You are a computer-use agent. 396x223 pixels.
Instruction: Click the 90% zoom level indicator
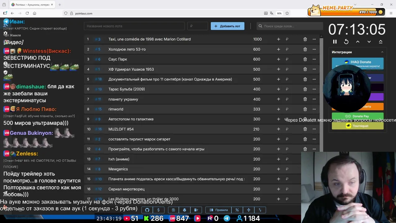click(x=279, y=13)
